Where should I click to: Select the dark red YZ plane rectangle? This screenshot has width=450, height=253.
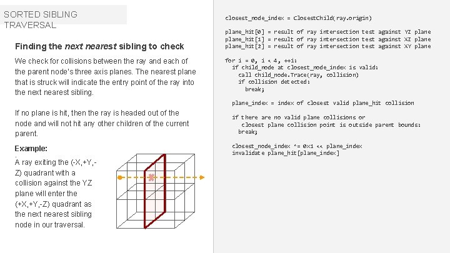[x=155, y=191]
